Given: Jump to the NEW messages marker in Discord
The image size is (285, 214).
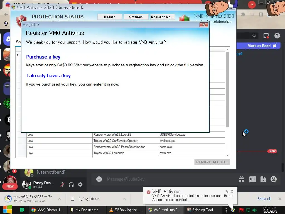Looking at the screenshot, I should point(272,151).
